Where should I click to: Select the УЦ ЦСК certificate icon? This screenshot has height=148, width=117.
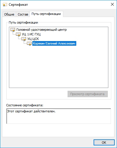24,39
